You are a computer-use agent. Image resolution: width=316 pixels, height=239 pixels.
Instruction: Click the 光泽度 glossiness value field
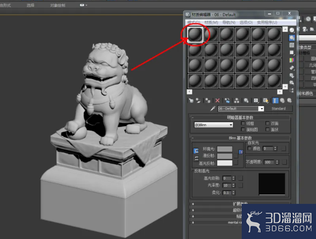click(227, 185)
